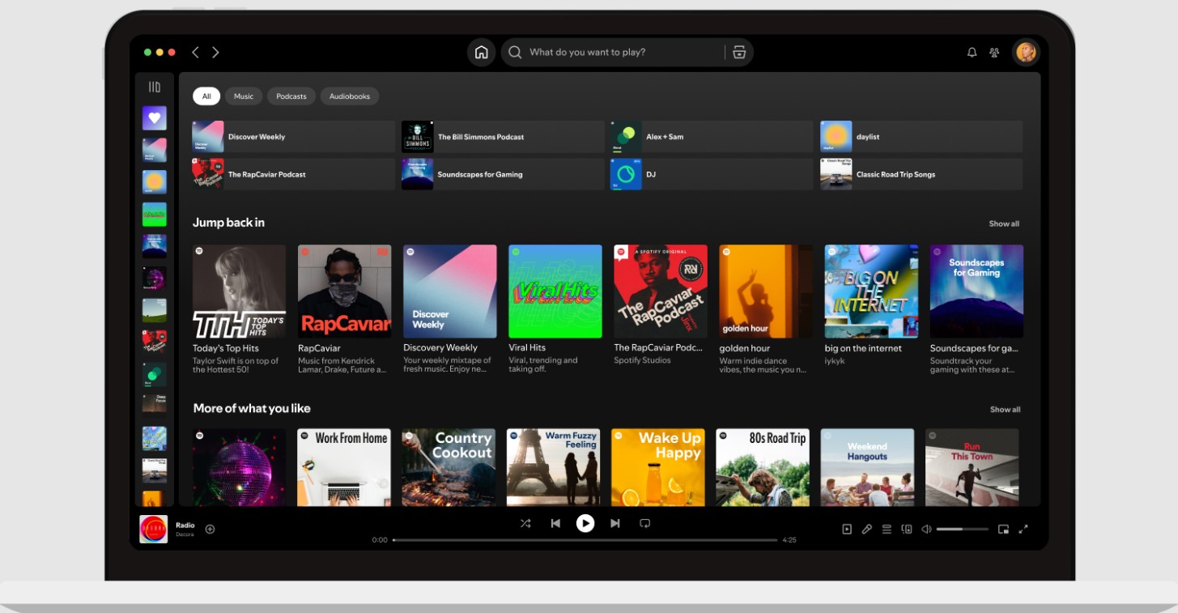Image resolution: width=1178 pixels, height=613 pixels.
Task: Mute the volume speaker icon
Action: tap(927, 529)
